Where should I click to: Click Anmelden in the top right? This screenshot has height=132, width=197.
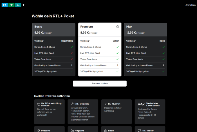190,5
